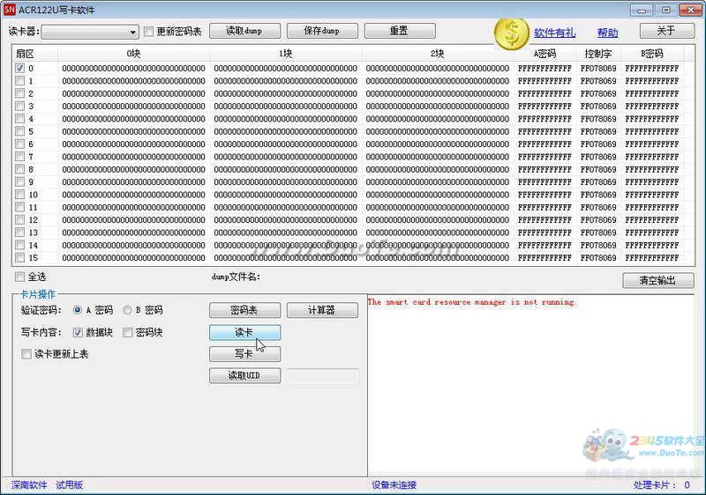Image resolution: width=706 pixels, height=495 pixels.
Task: Check the sector 4 checkbox
Action: tap(19, 118)
